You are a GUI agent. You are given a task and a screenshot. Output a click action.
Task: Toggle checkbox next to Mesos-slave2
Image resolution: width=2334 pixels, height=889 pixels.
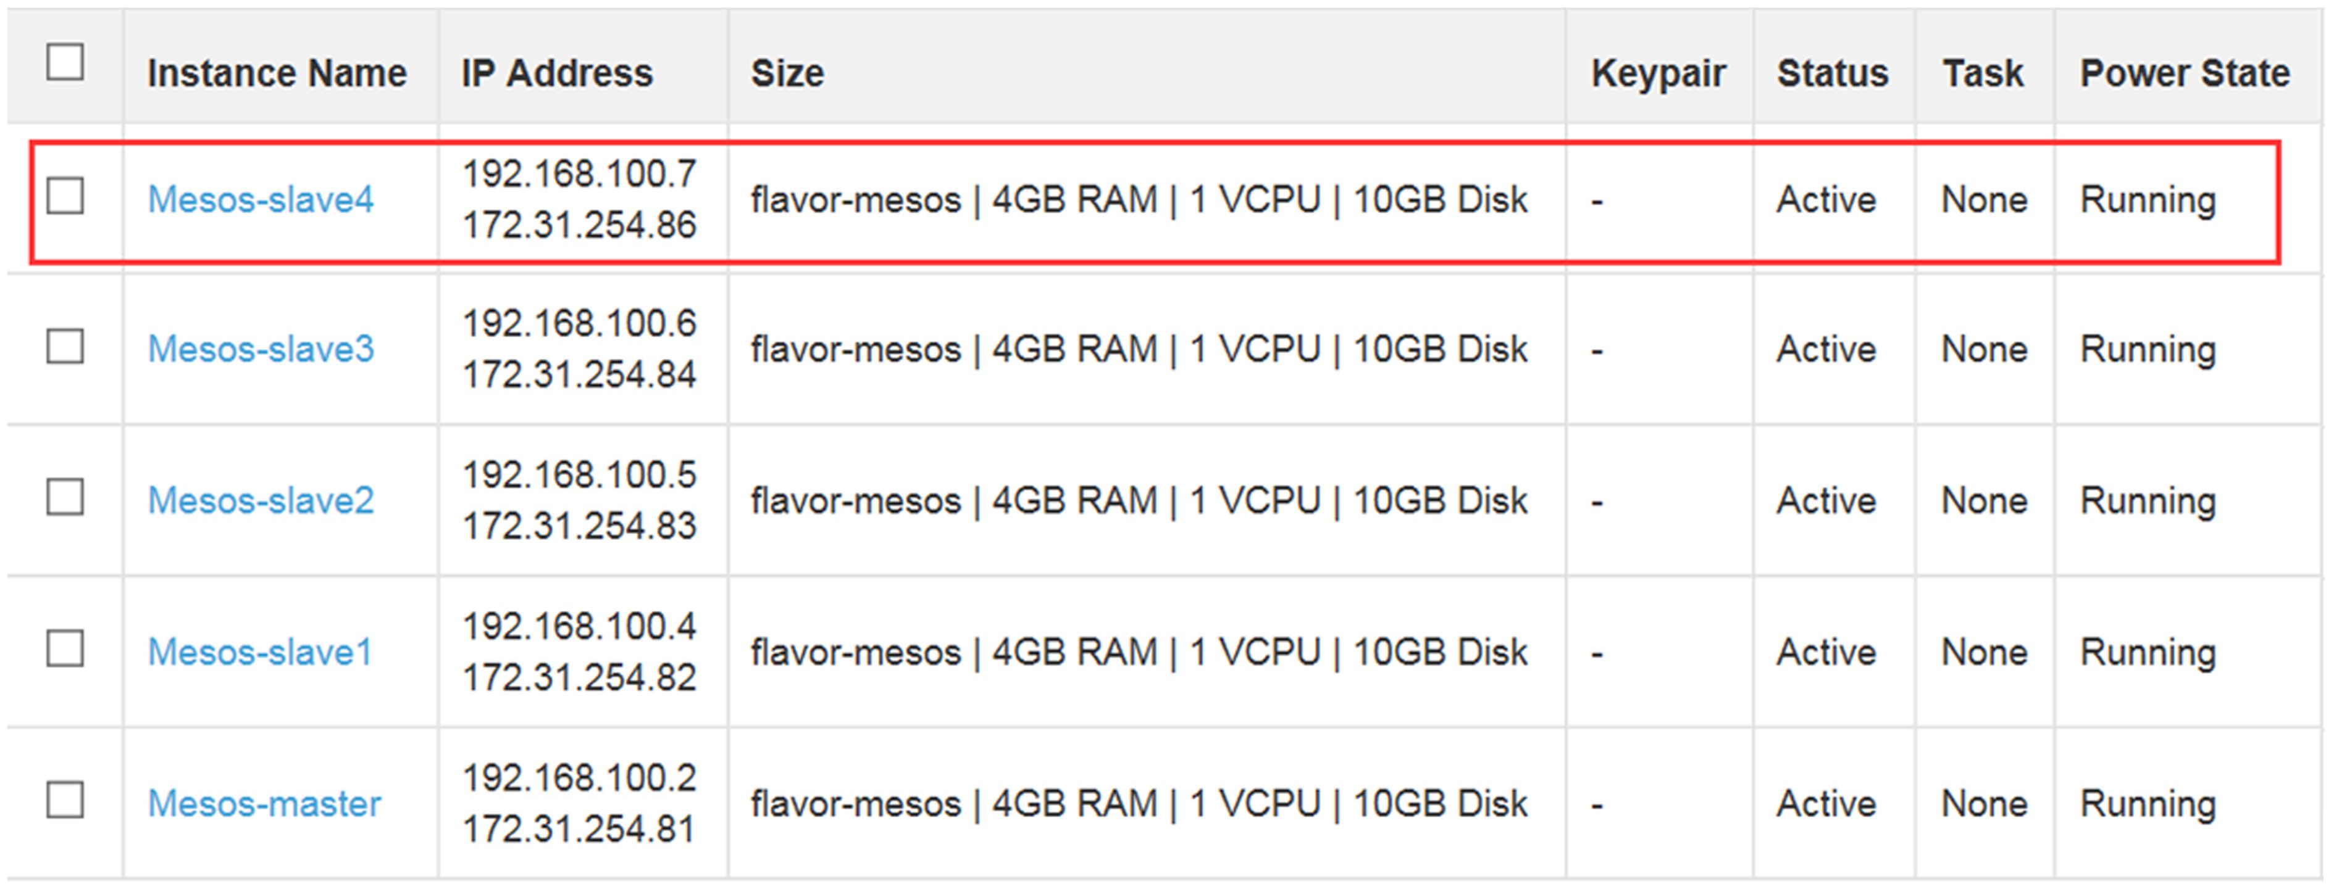[65, 497]
